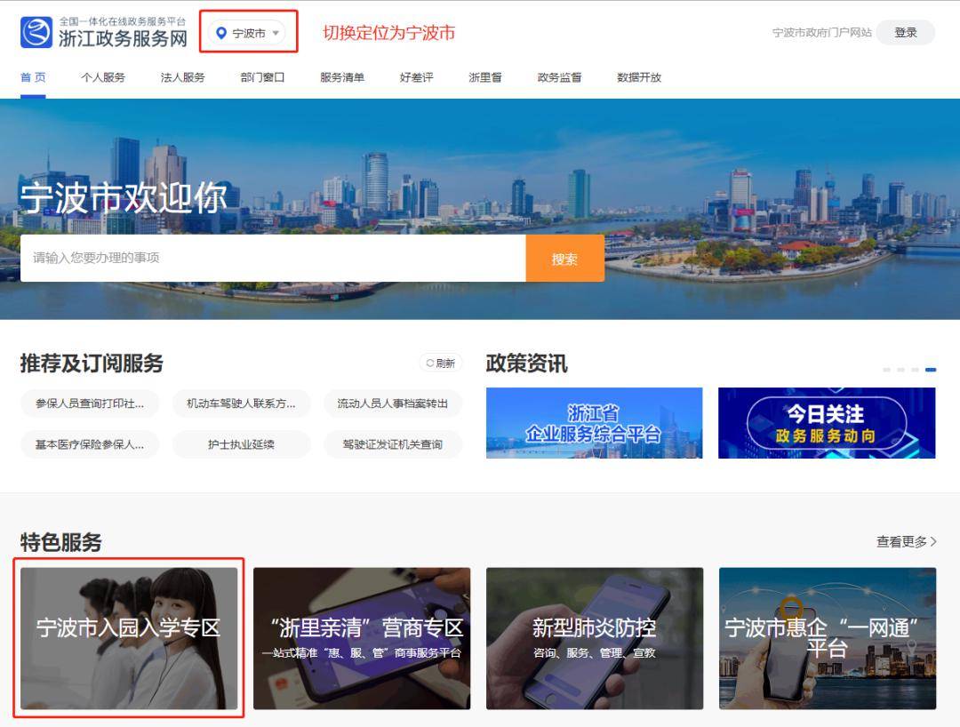Select 基本医疗保险参保人... service tag
The width and height of the screenshot is (960, 727).
90,445
